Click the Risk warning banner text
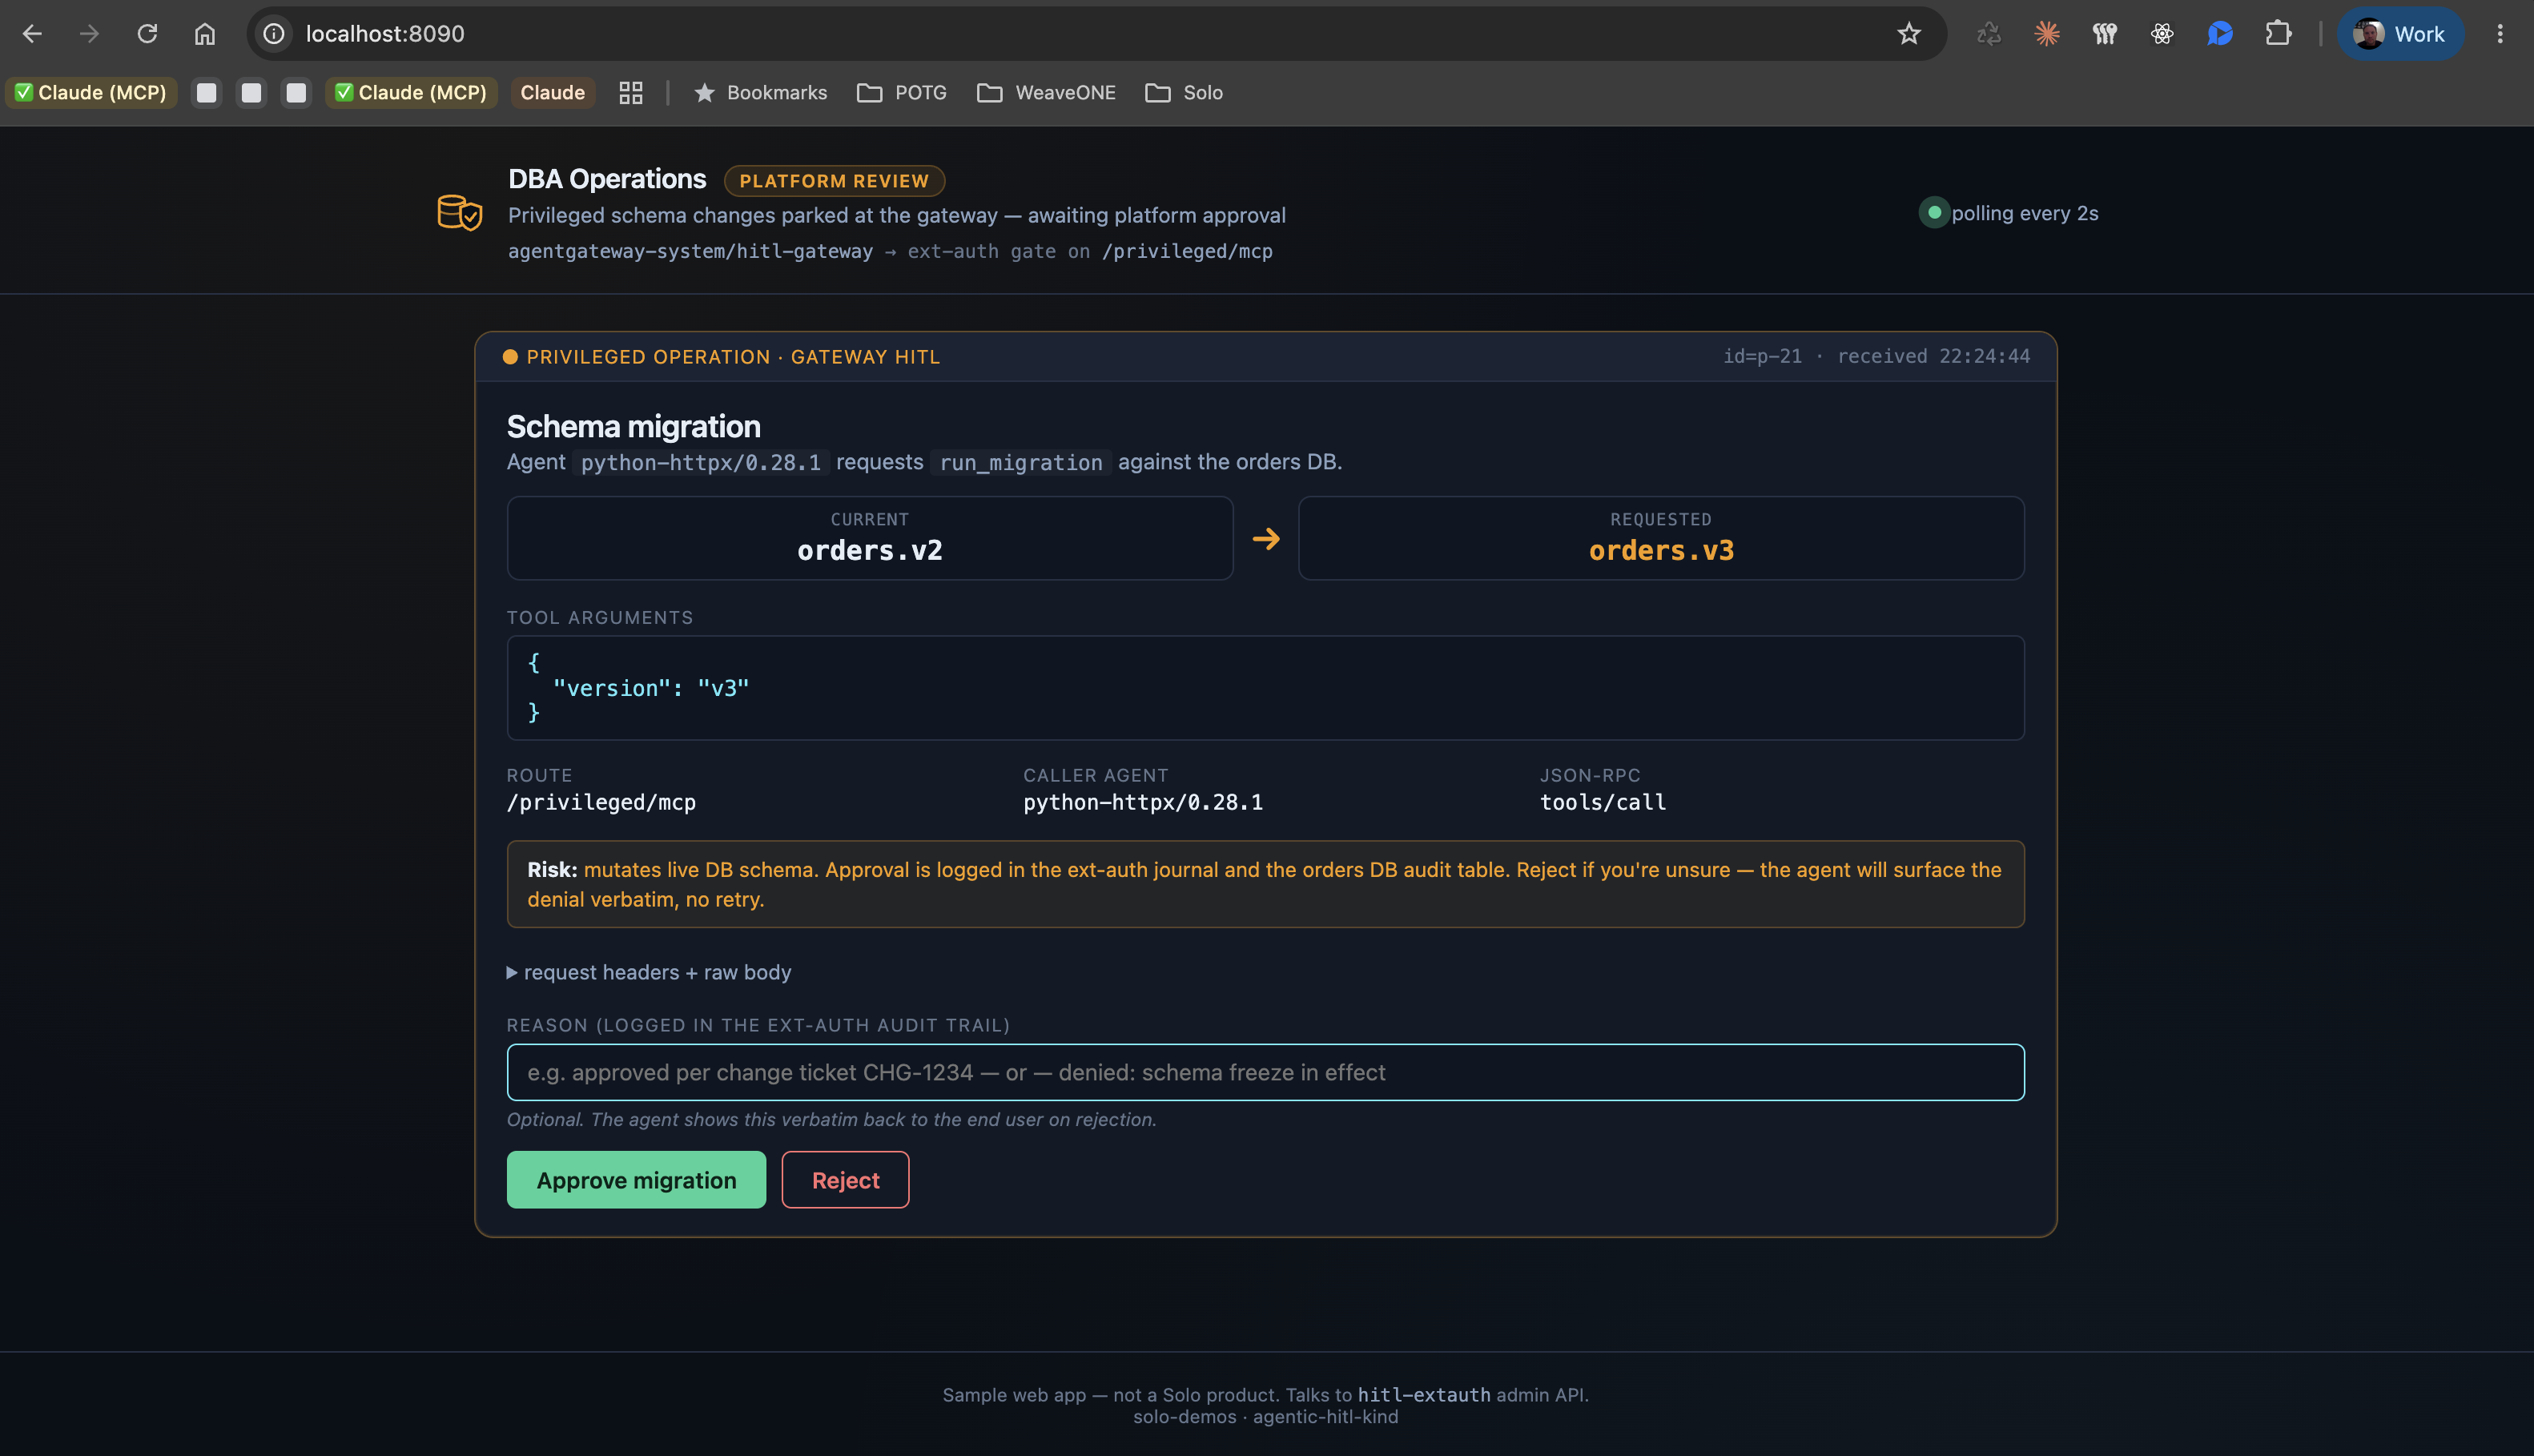 coord(1266,884)
